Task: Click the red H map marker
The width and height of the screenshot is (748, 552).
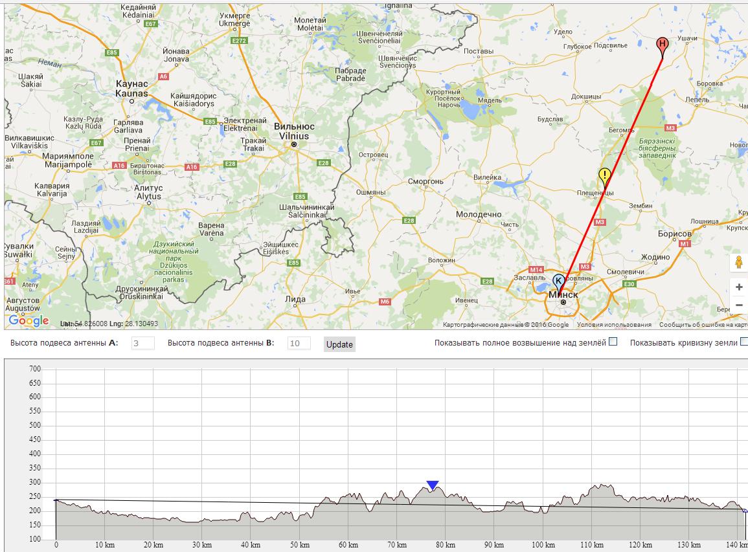Action: pos(662,45)
